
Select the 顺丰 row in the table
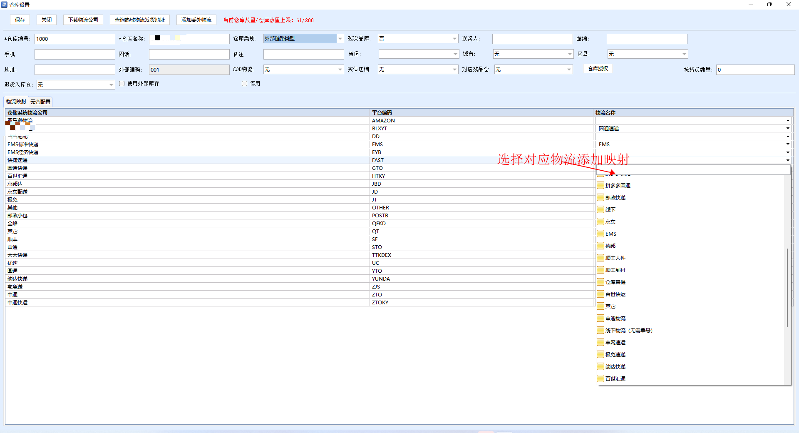300,239
